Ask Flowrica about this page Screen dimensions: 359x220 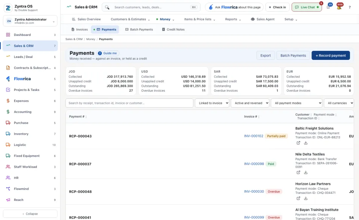[x=234, y=7]
